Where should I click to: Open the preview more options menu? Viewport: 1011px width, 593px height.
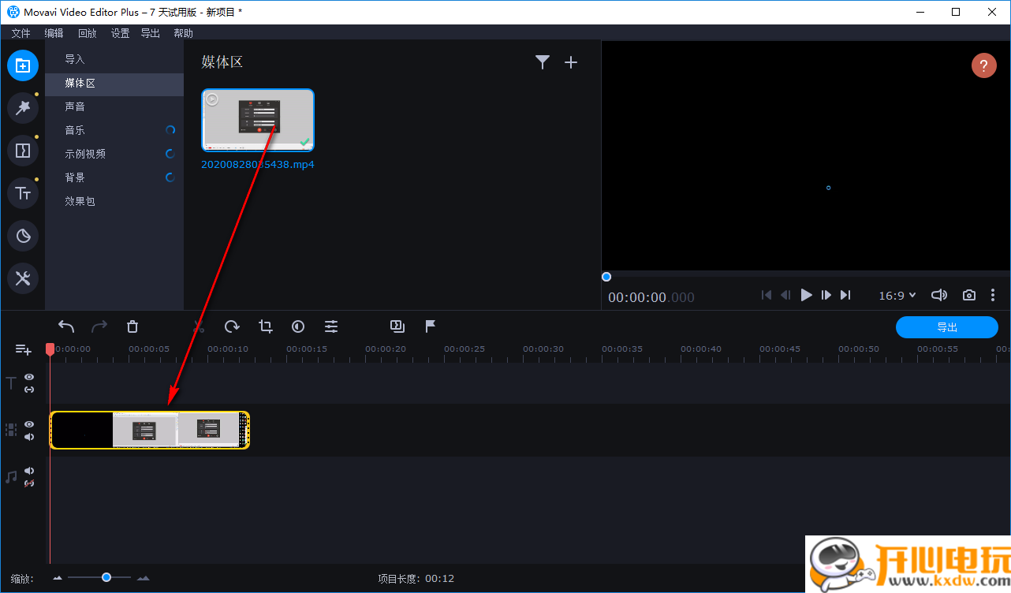tap(992, 295)
